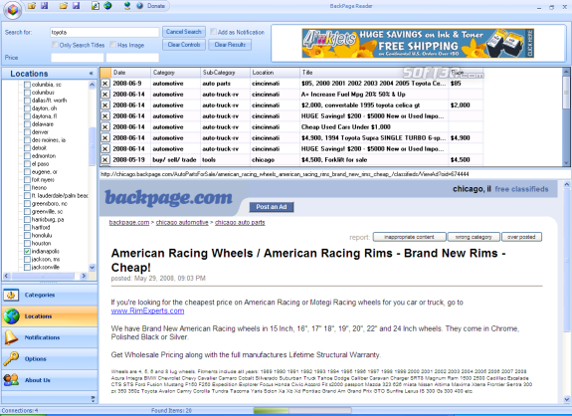The height and width of the screenshot is (416, 572).
Task: Toggle the 'Only Search Titles' checkbox
Action: click(55, 45)
